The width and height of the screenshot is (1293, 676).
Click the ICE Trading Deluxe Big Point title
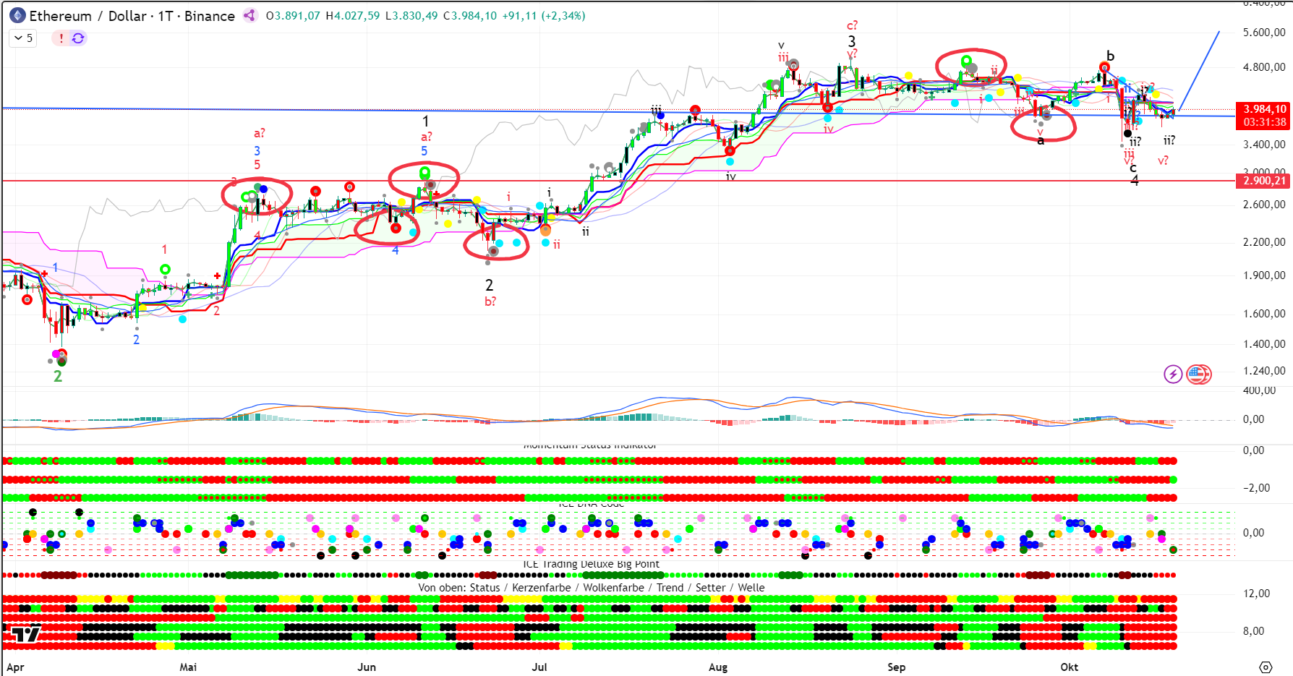(x=591, y=564)
